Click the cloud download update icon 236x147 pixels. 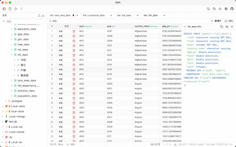pos(208,9)
